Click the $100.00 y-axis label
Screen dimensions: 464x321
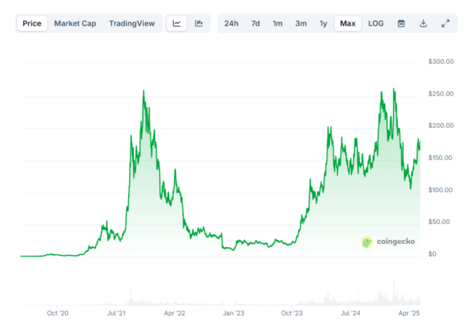(x=440, y=190)
